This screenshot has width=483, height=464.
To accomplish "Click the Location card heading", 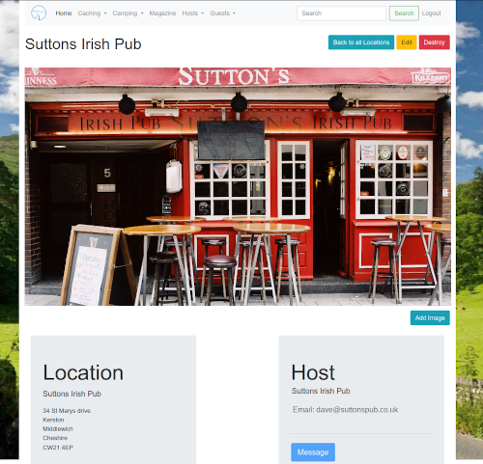I will [83, 372].
